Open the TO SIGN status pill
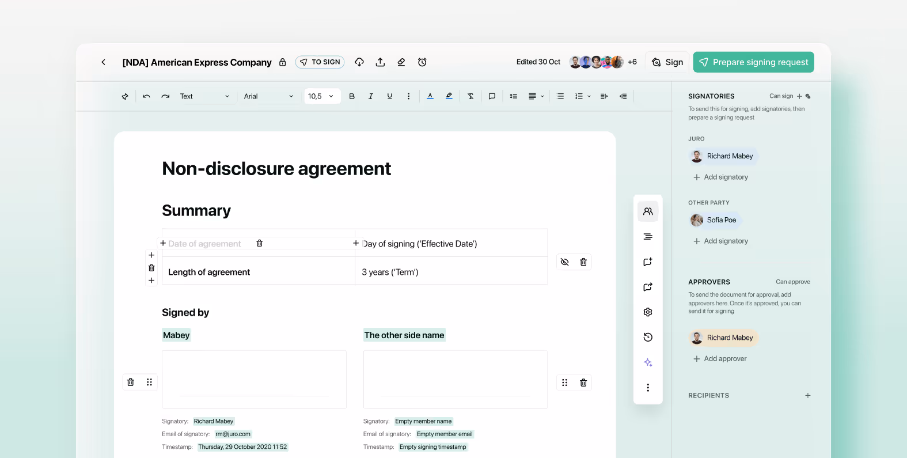 320,62
